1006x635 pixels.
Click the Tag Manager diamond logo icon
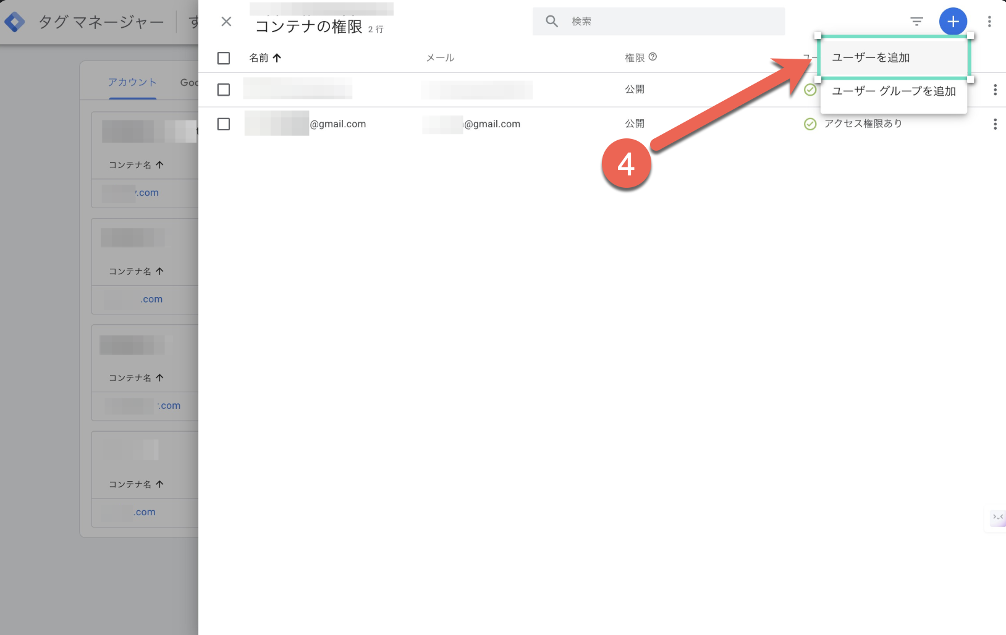[x=14, y=21]
